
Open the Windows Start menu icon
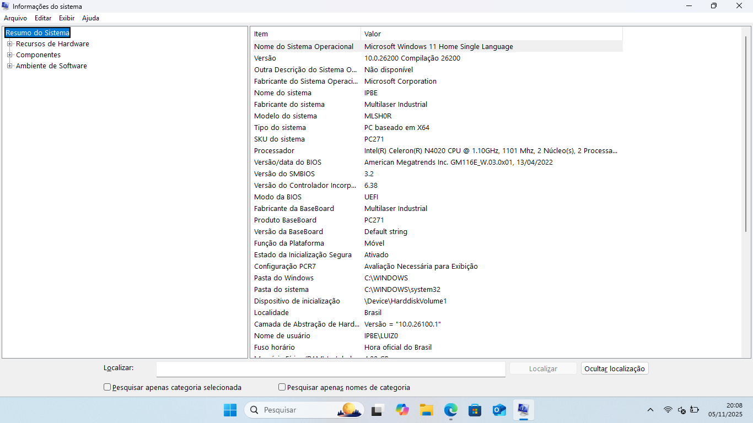click(x=230, y=410)
